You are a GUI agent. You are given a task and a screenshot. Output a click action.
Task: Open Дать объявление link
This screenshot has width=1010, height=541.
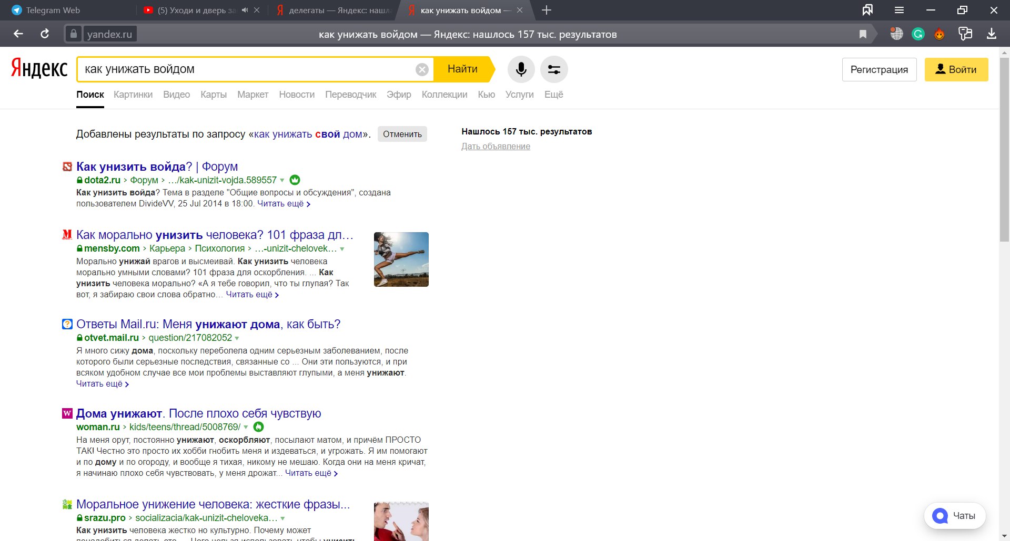496,147
